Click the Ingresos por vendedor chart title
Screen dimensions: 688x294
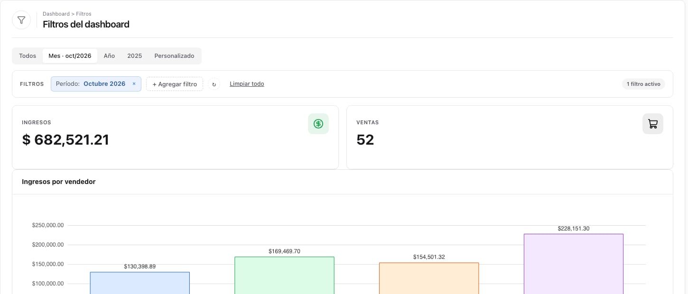59,182
